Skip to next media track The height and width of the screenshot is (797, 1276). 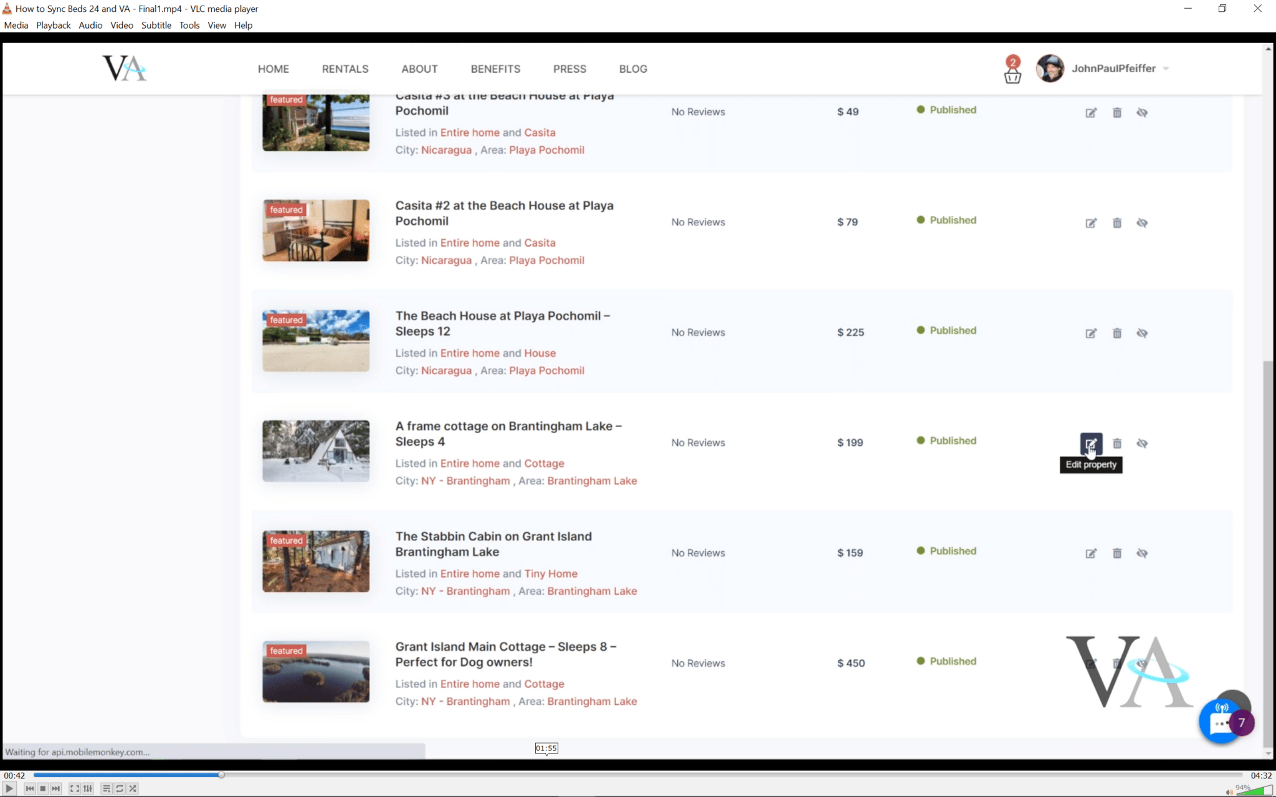pos(56,788)
